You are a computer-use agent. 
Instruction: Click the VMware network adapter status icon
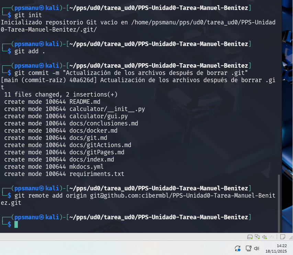click(x=257, y=237)
